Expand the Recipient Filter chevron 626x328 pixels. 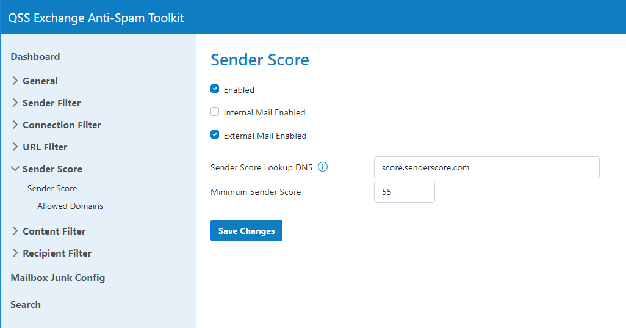15,253
